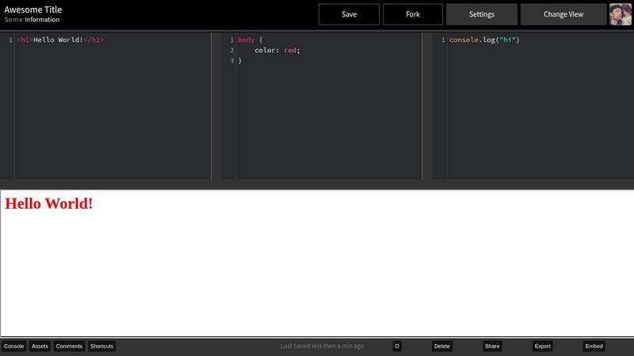Viewport: 634px width, 356px height.
Task: Click the CSS 'body {' selector line
Action: coord(250,40)
